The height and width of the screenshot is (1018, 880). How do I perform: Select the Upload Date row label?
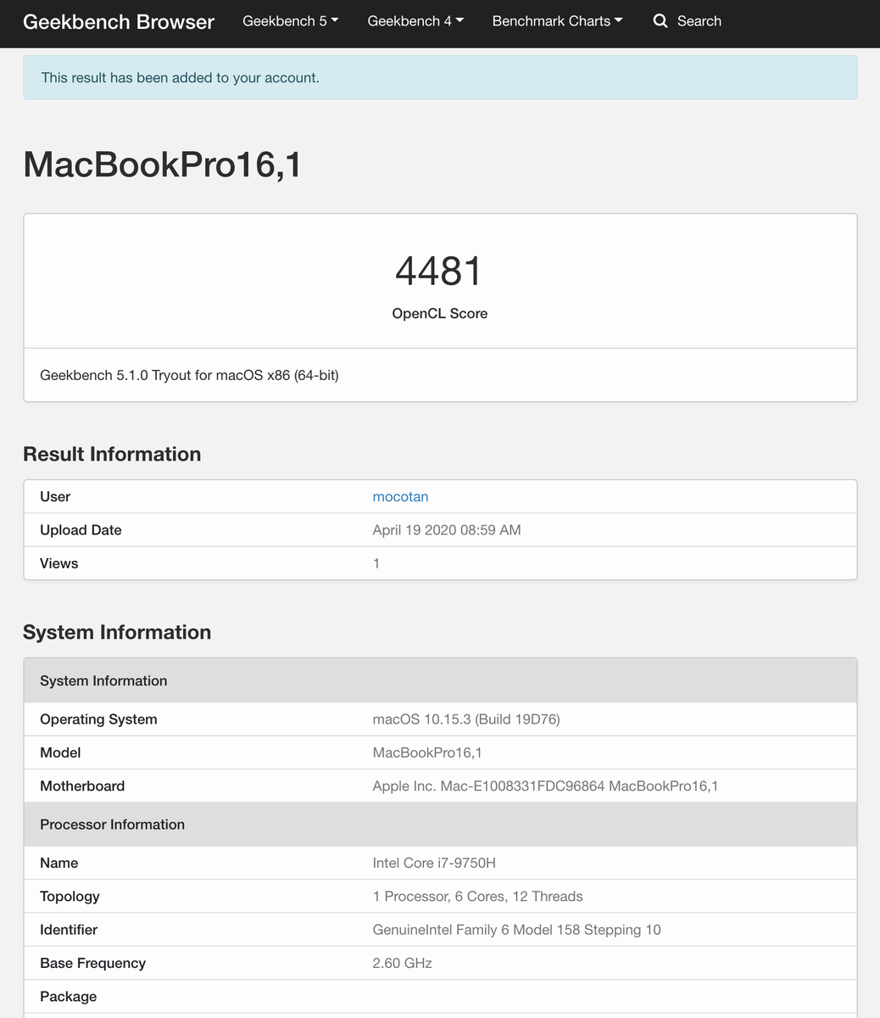(81, 529)
